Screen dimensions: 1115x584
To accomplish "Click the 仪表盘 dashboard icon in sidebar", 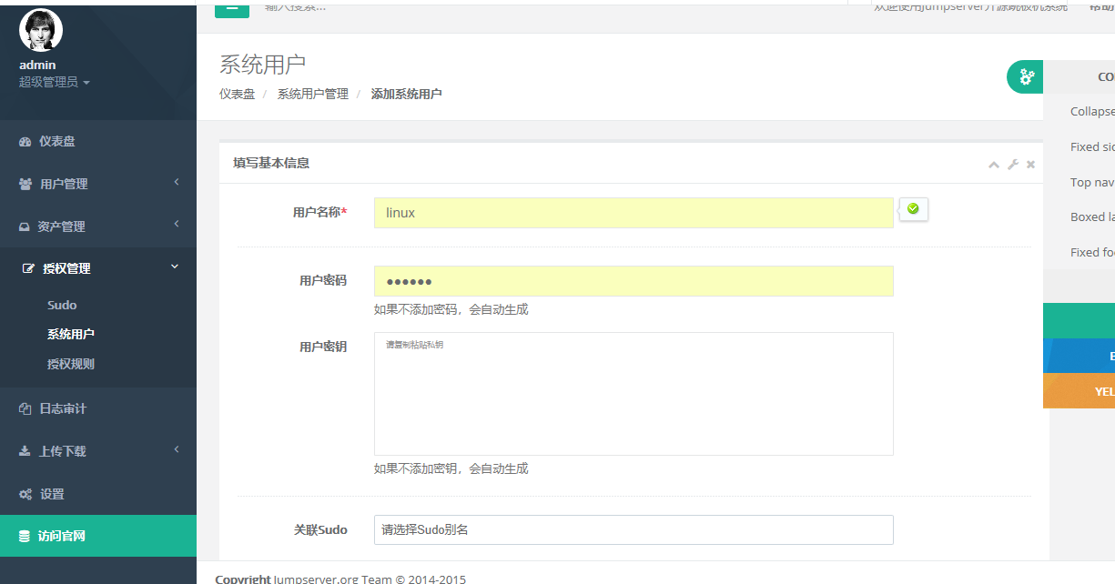I will pyautogui.click(x=25, y=142).
